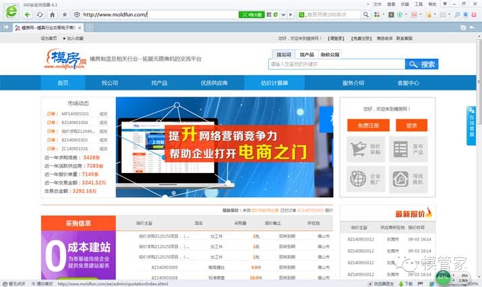The width and height of the screenshot is (482, 287).
Task: Click orange 免费注册 button in welcome panel
Action: (368, 126)
